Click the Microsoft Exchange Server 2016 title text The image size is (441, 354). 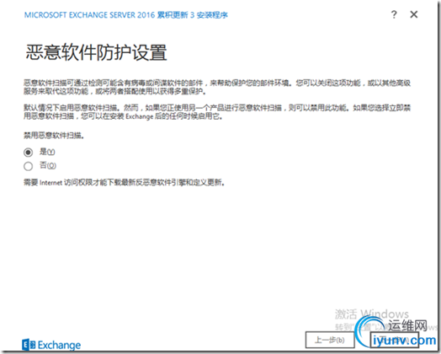click(126, 15)
